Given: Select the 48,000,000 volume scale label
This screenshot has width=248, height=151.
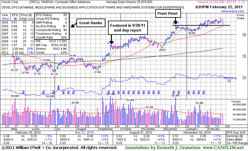Looking at the screenshot, I should tap(239, 104).
